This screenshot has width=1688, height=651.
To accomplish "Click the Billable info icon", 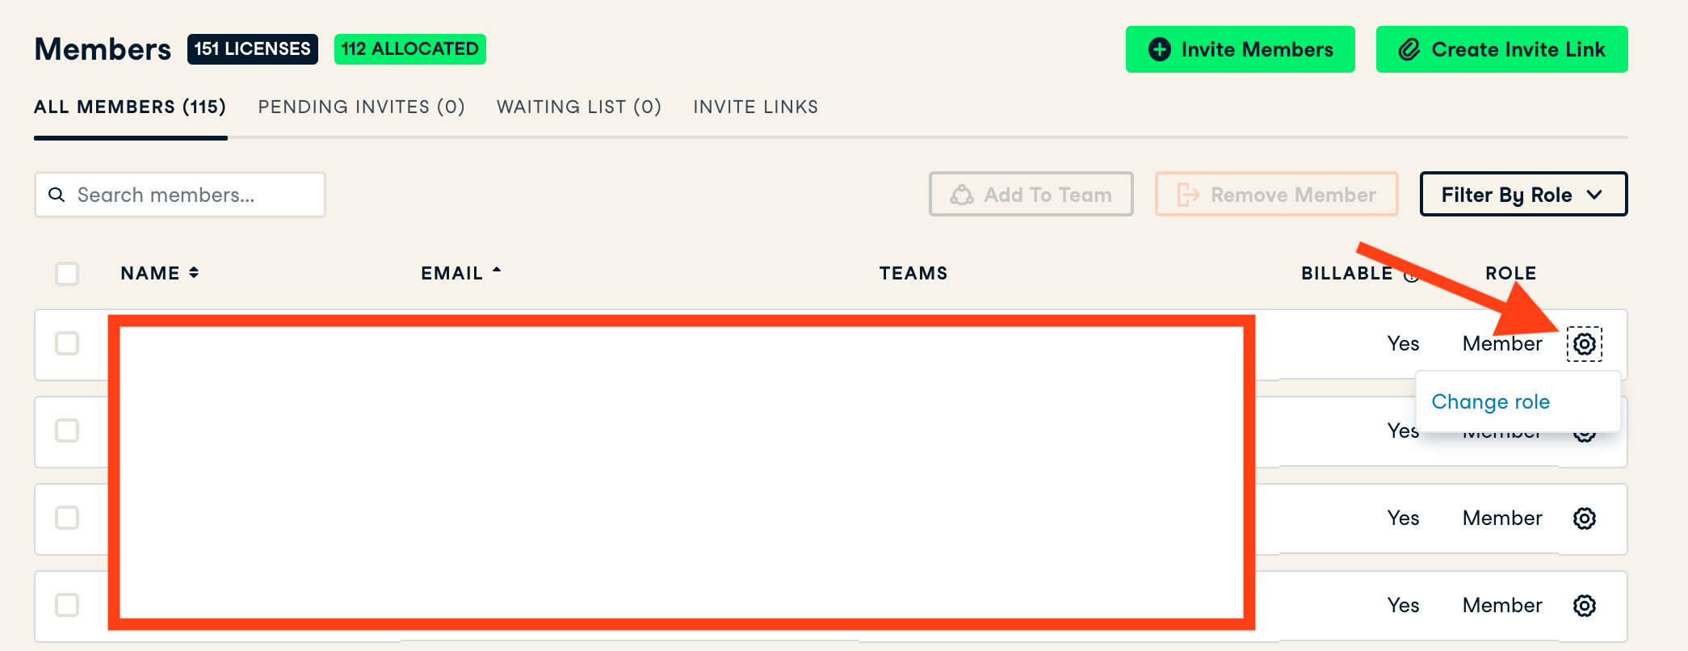I will pos(1410,275).
